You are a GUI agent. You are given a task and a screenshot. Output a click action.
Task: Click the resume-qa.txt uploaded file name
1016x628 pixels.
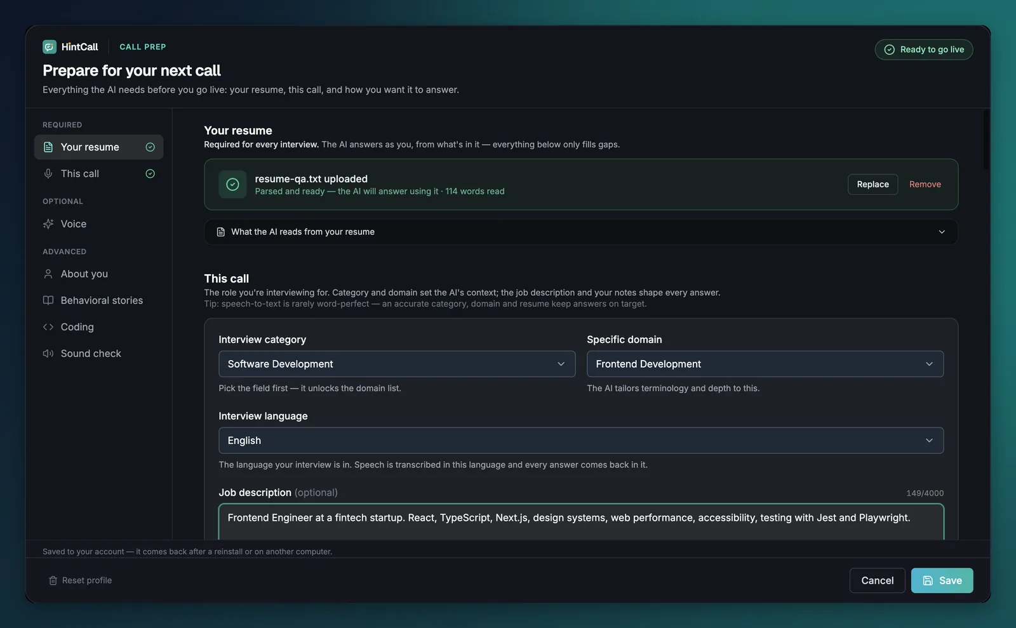[311, 179]
